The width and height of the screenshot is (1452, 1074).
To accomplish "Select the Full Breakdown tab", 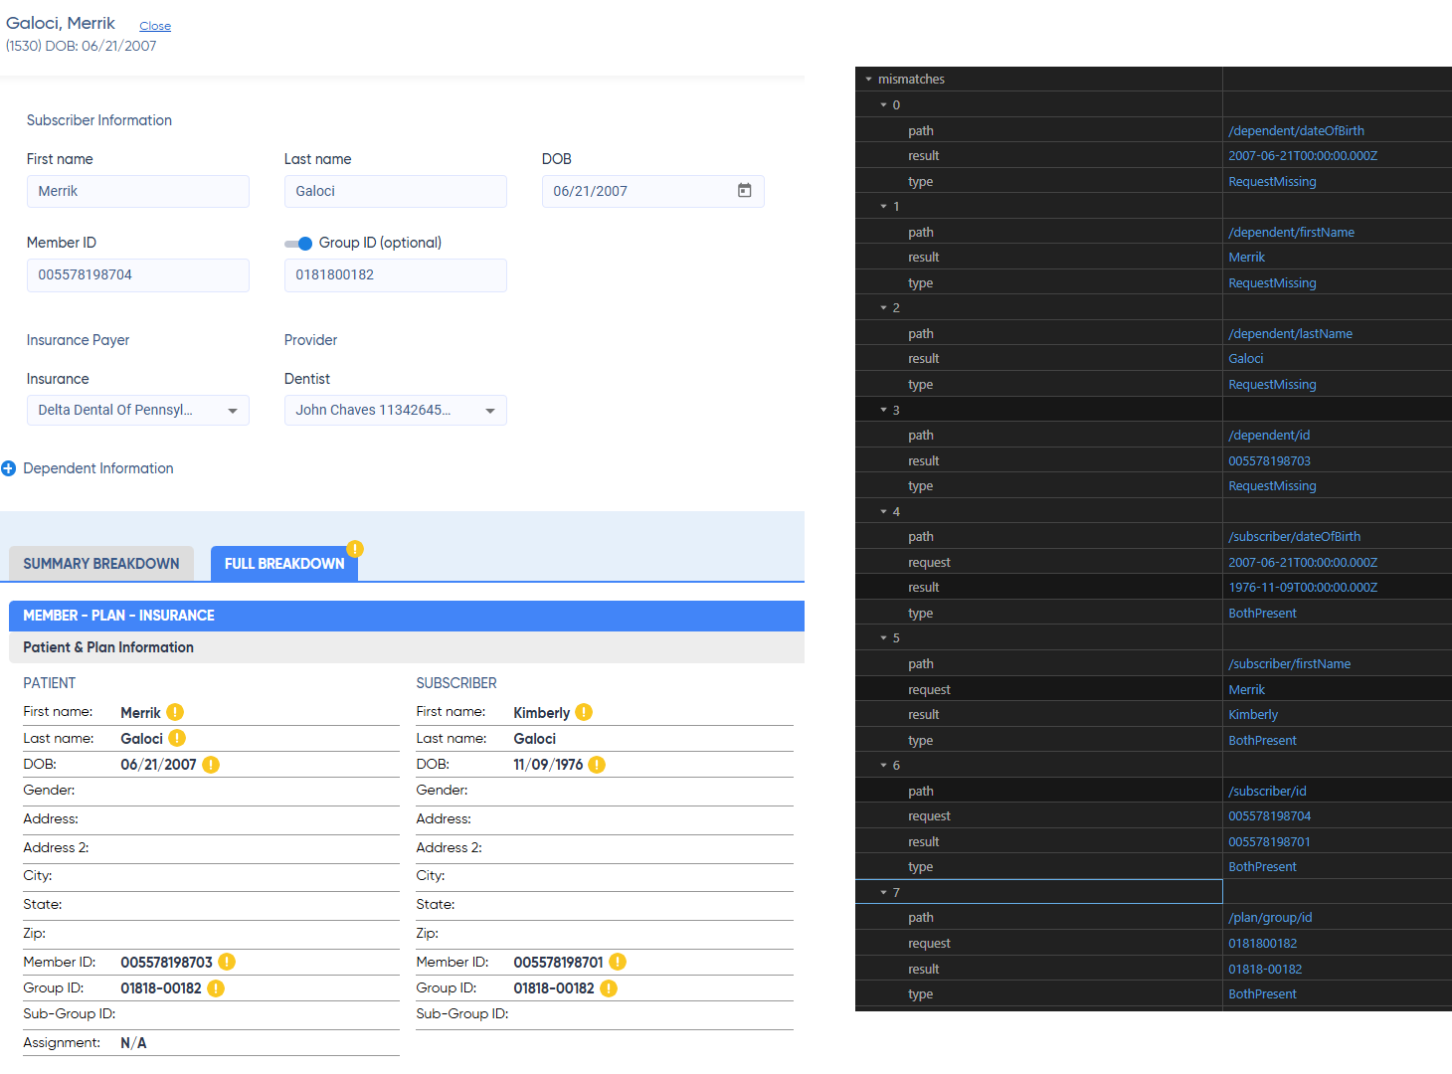I will coord(284,564).
